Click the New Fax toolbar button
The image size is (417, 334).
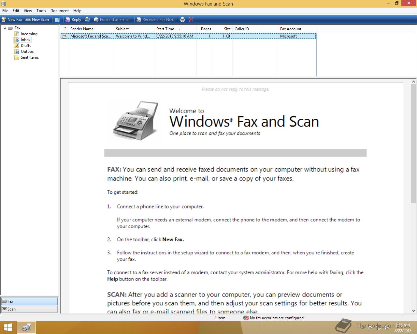12,20
